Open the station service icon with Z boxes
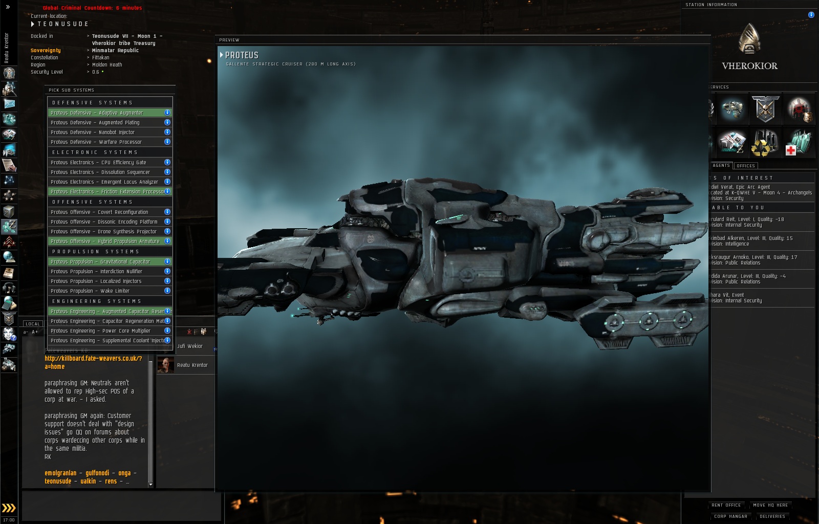Viewport: 819px width, 524px height. point(731,142)
